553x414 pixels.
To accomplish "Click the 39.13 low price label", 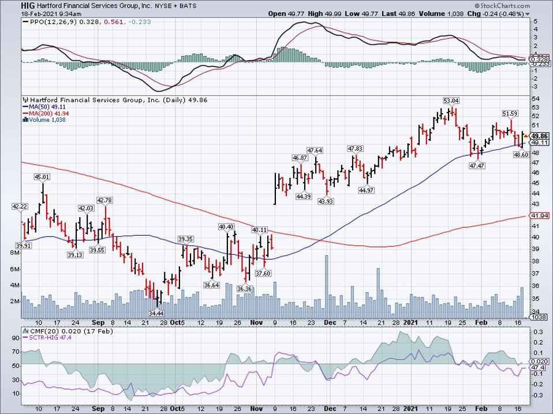I will [x=75, y=255].
